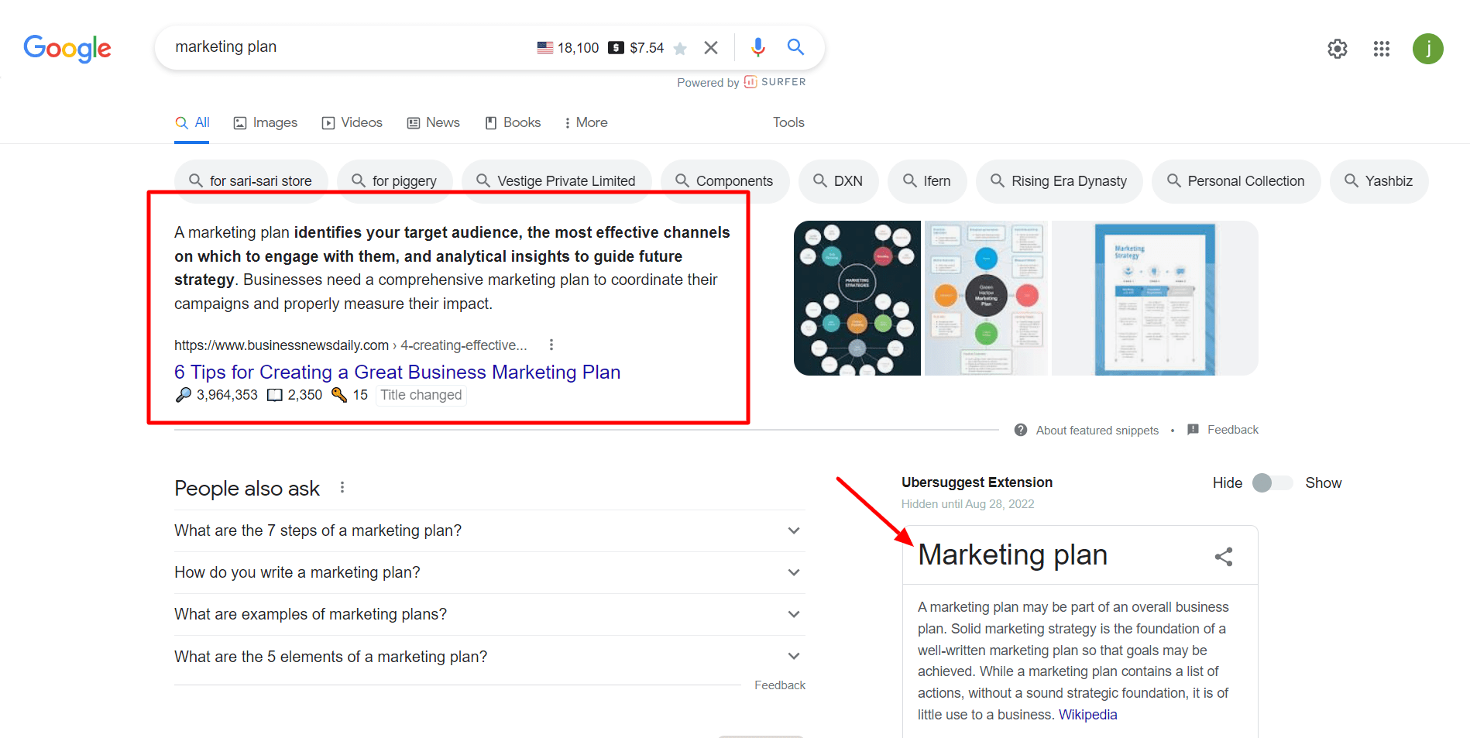Click the Hide label of Ubersuggest toggle

[1228, 483]
